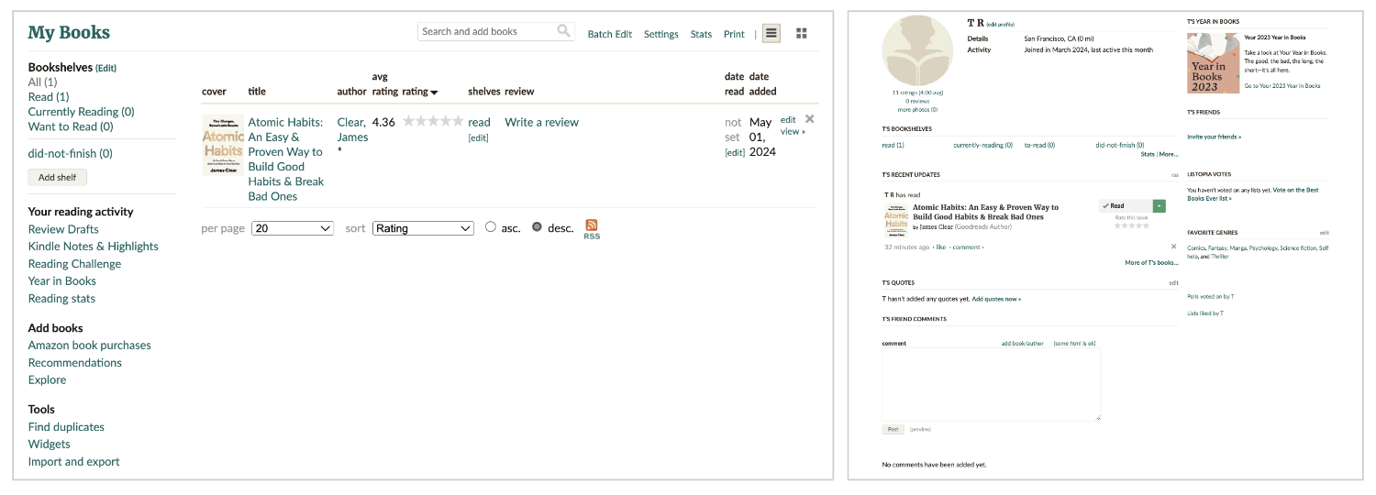Viewport: 1376px width, 495px height.
Task: Click Add quotes now link
Action: (996, 299)
